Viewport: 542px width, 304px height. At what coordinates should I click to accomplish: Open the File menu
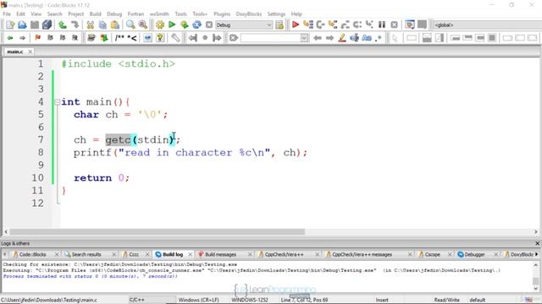pyautogui.click(x=7, y=14)
